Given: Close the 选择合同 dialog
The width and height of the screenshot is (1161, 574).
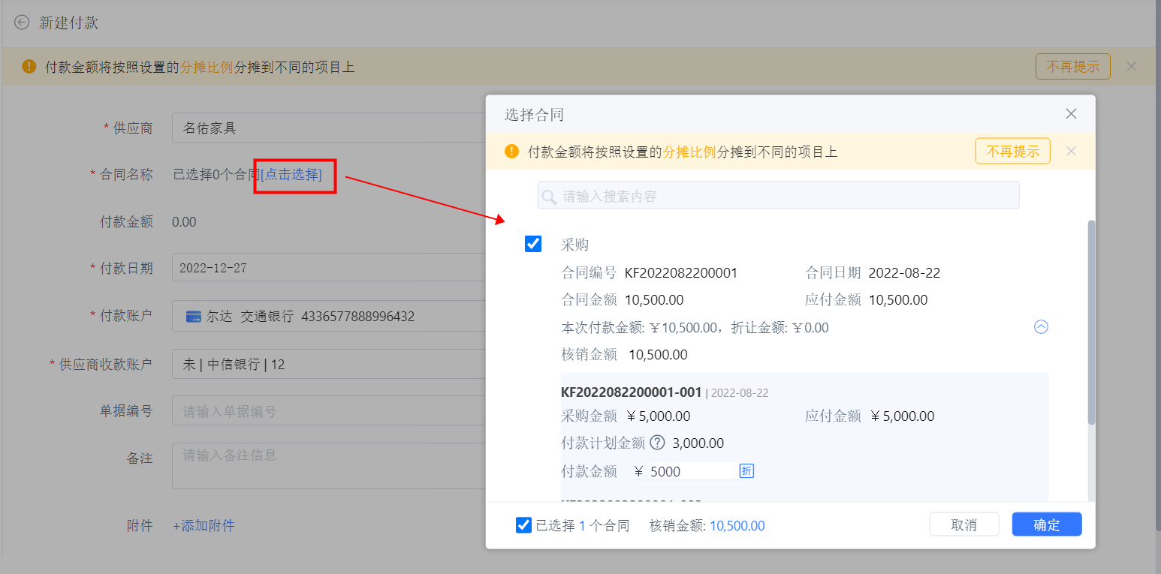Looking at the screenshot, I should coord(1071,114).
